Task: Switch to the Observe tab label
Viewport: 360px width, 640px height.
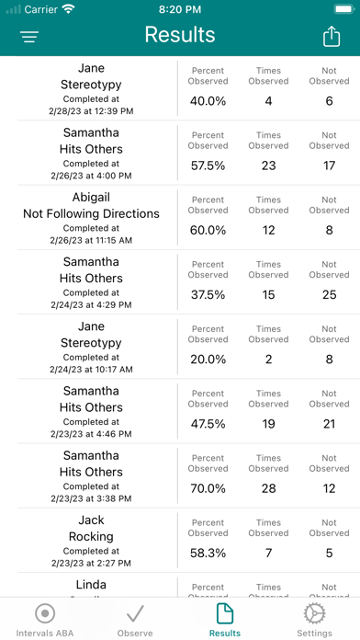Action: tap(135, 633)
